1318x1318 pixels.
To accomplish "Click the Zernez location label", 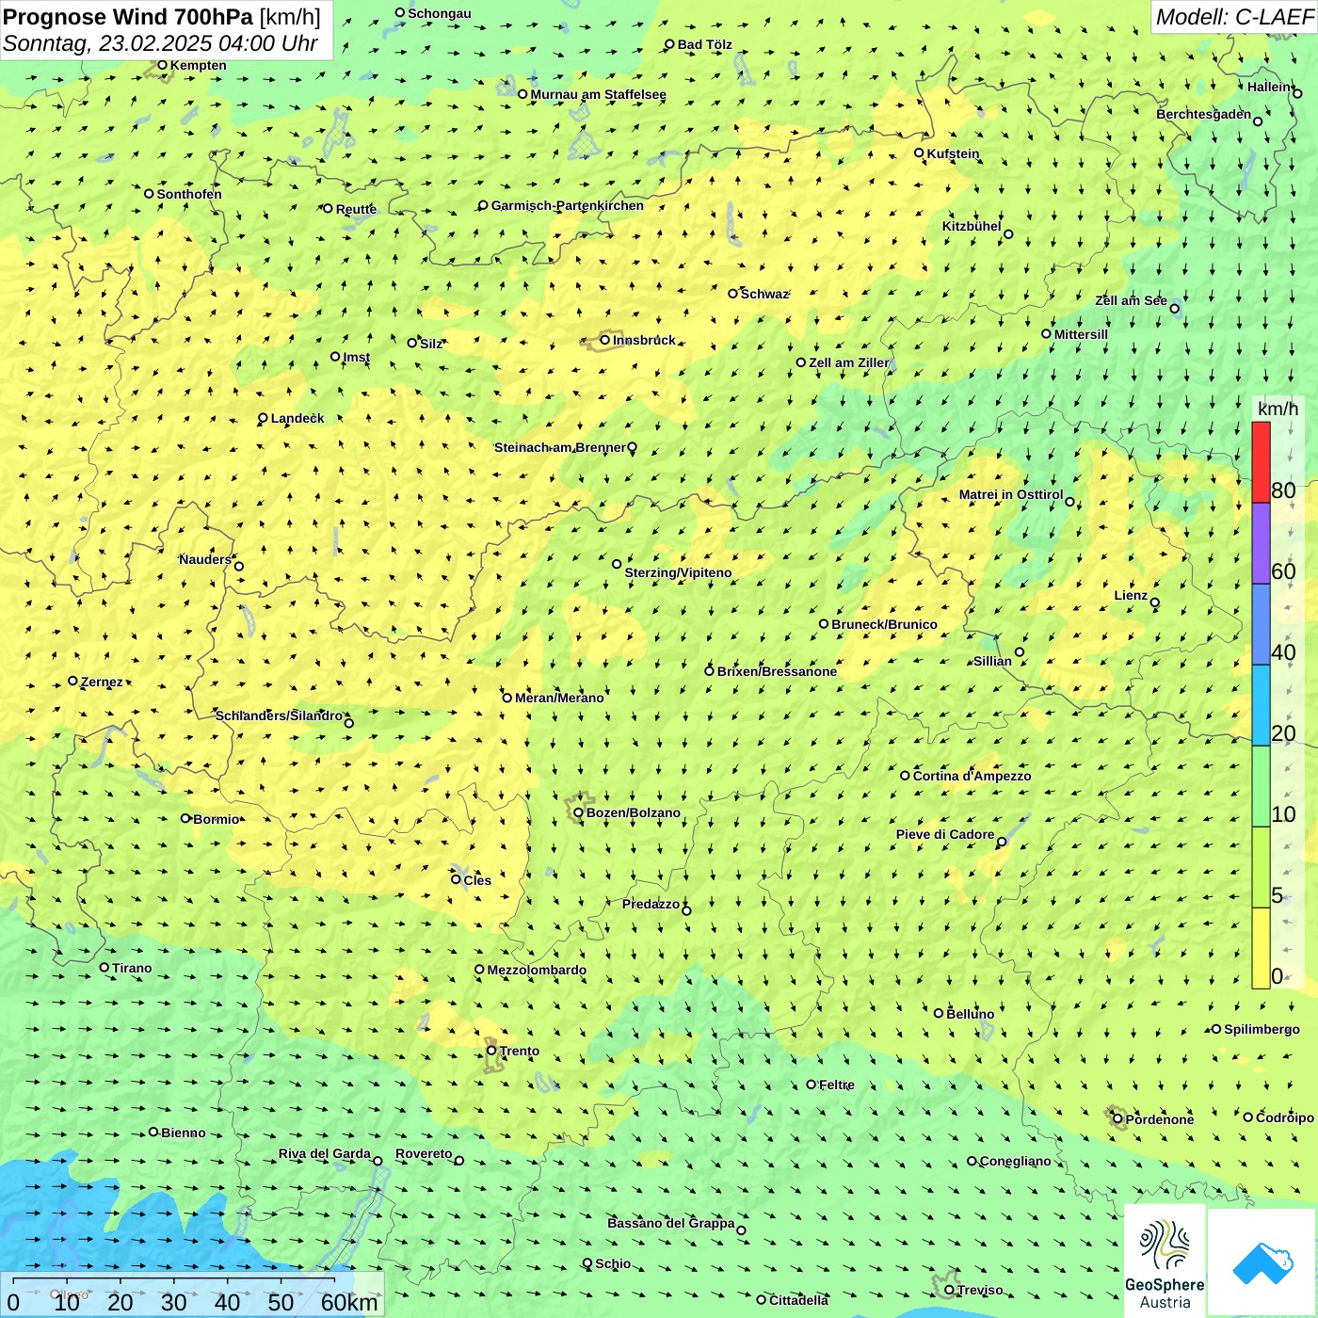I will tap(102, 682).
